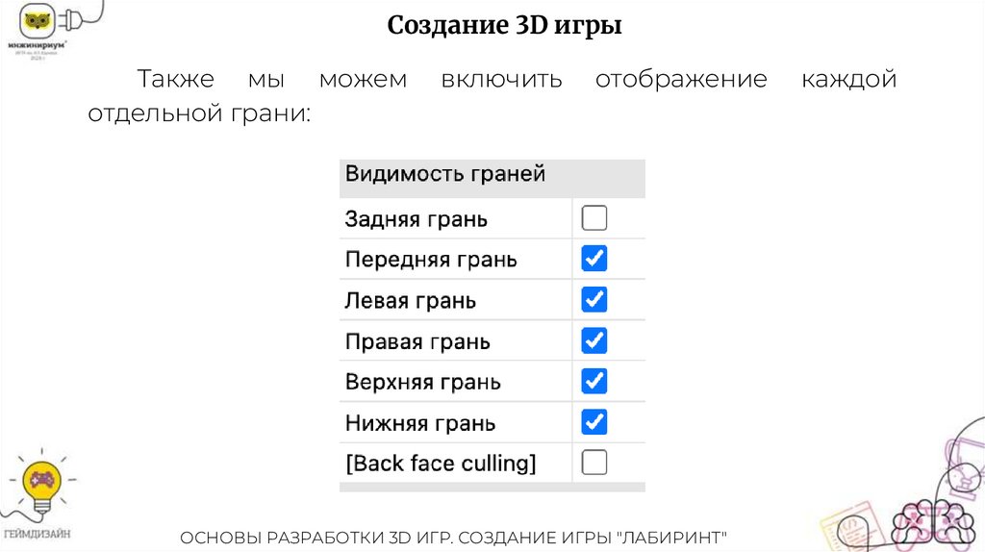Disable the Левая грань checkbox
Screen dimensions: 985x552
coord(594,300)
